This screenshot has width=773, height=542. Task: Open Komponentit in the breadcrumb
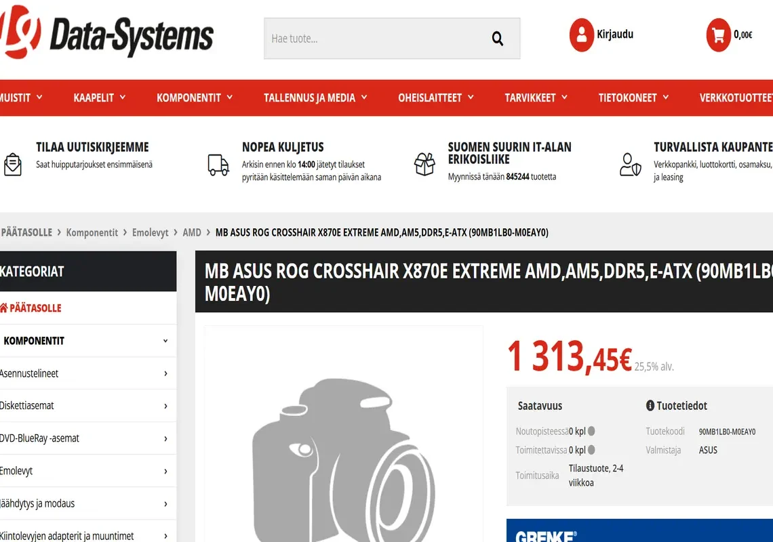[x=92, y=232]
